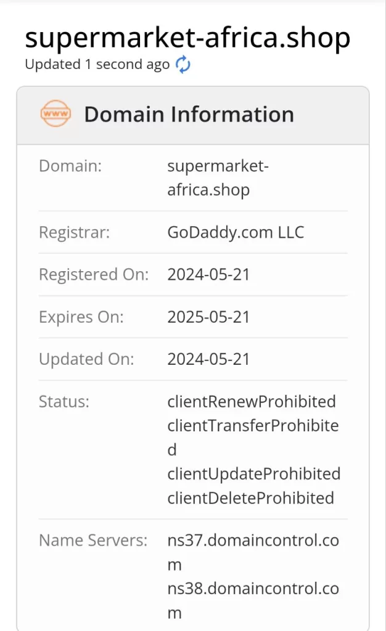Click the clientTransferProhibited status
Screen dimensions: 386x631
click(x=253, y=426)
